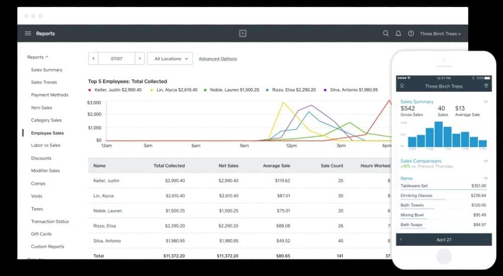The image size is (503, 276).
Task: Tap Items heading on phone
Action: [406, 178]
